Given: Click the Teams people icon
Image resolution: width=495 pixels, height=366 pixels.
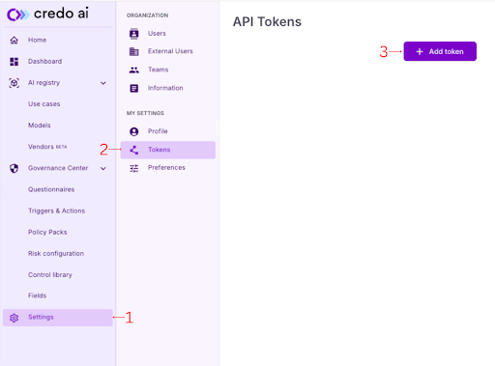Looking at the screenshot, I should click(x=134, y=70).
